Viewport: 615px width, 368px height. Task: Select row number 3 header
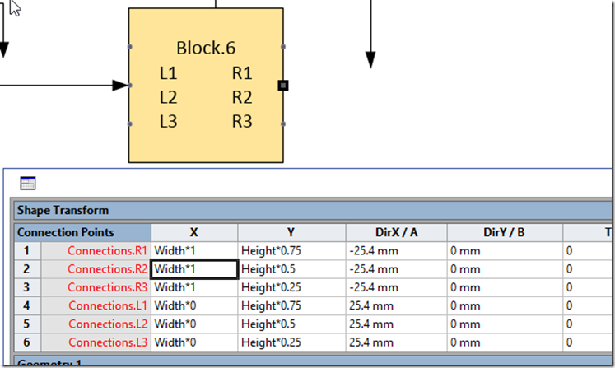pyautogui.click(x=27, y=287)
